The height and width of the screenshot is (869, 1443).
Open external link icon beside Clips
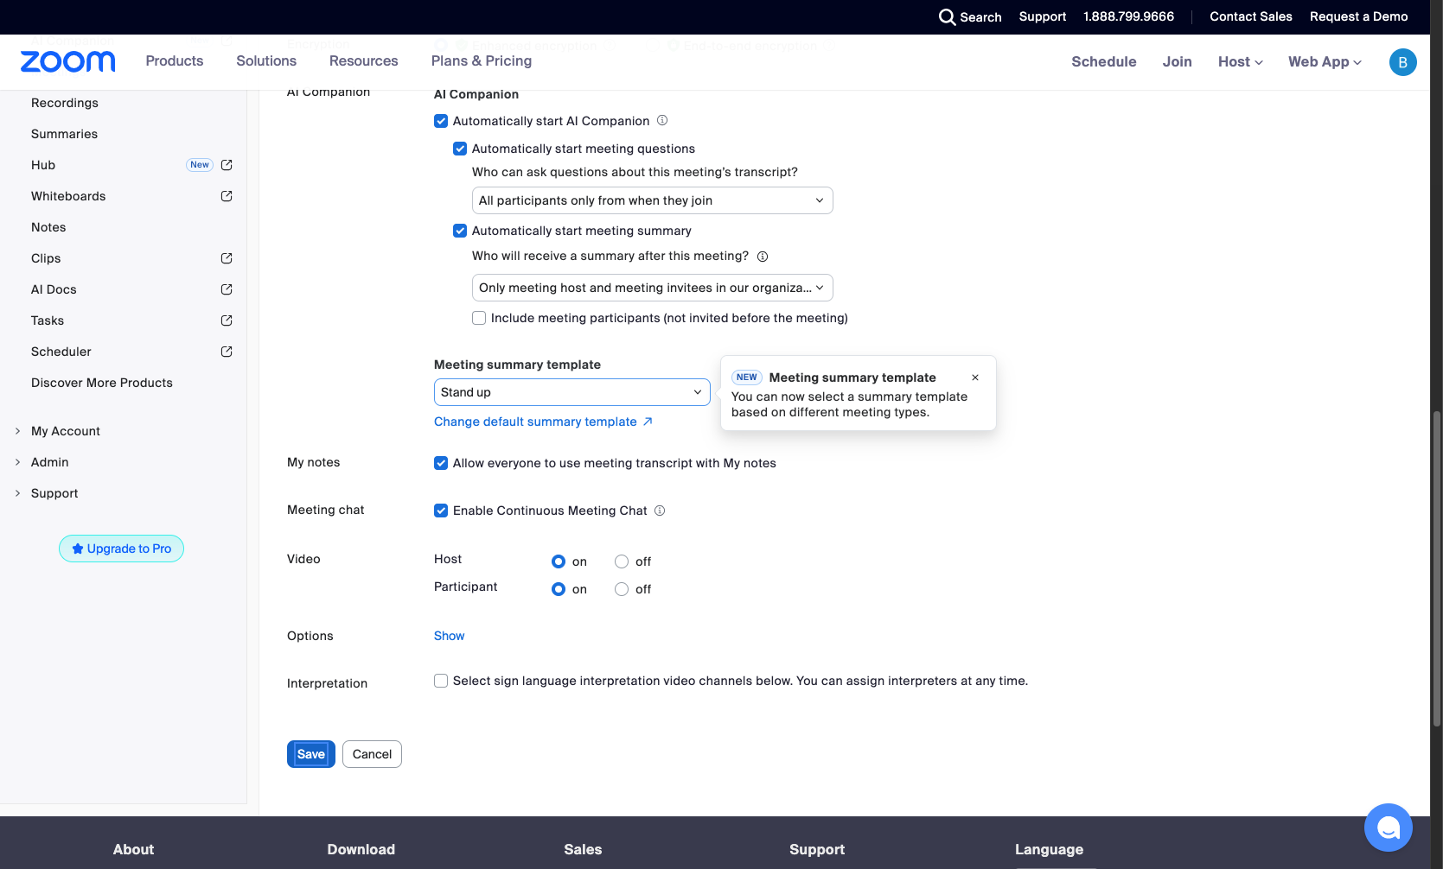(x=227, y=258)
